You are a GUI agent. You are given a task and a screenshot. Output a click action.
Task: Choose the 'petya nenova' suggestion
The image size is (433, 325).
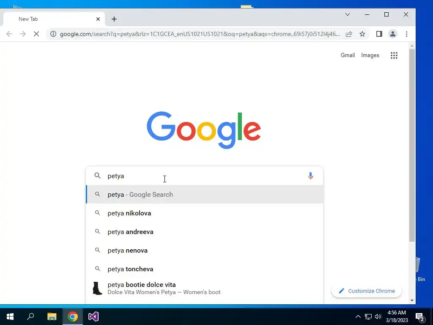(204, 251)
